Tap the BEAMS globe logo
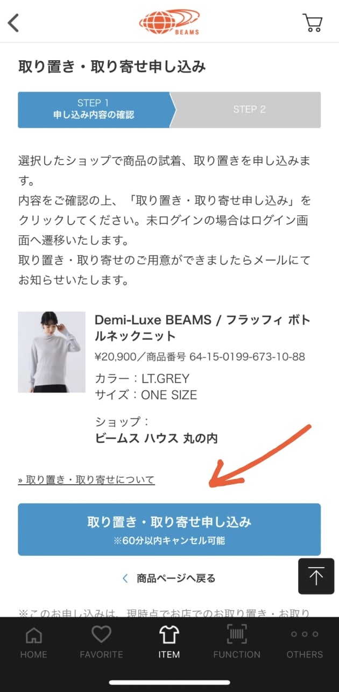This screenshot has width=339, height=692. click(x=169, y=22)
